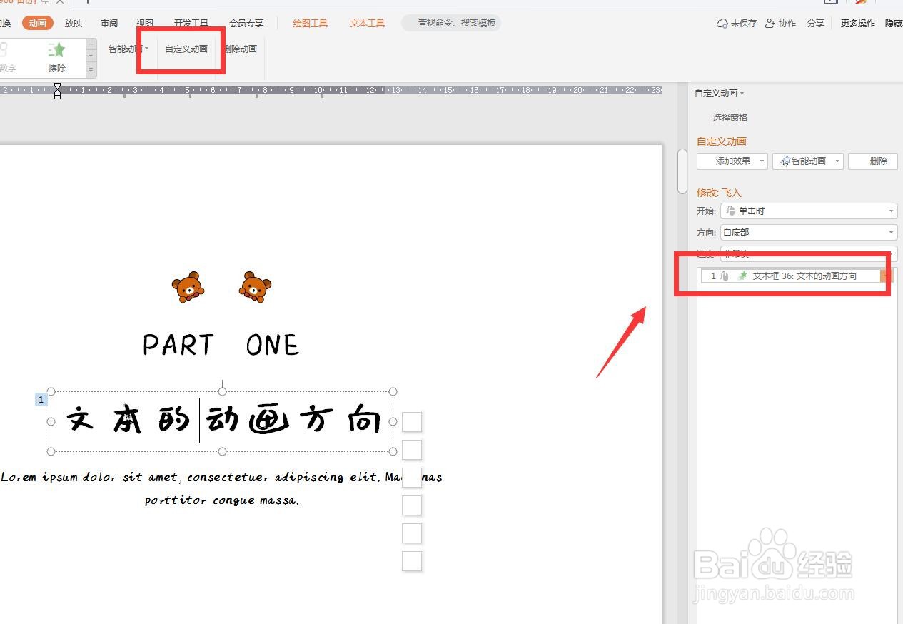
Task: Click the 分享 share button
Action: [x=816, y=24]
